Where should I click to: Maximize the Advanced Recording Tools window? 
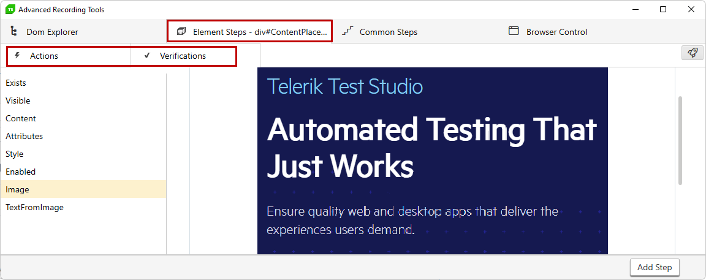[663, 9]
